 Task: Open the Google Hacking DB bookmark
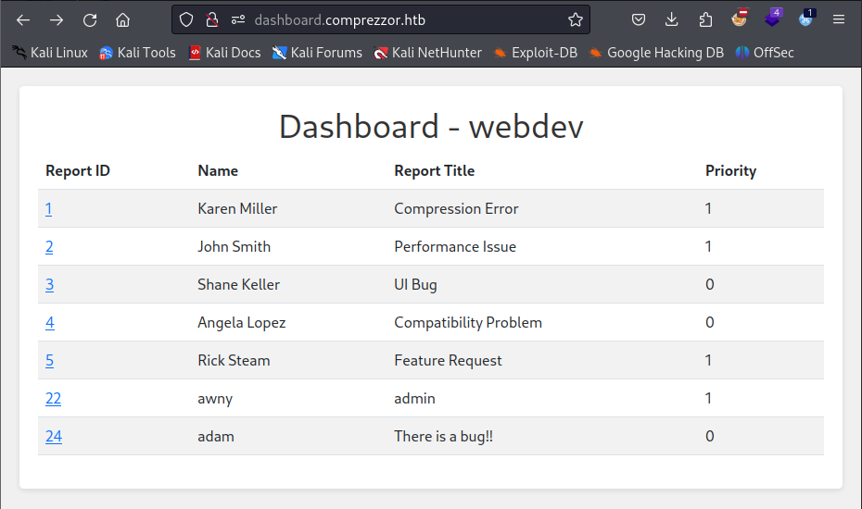point(656,53)
